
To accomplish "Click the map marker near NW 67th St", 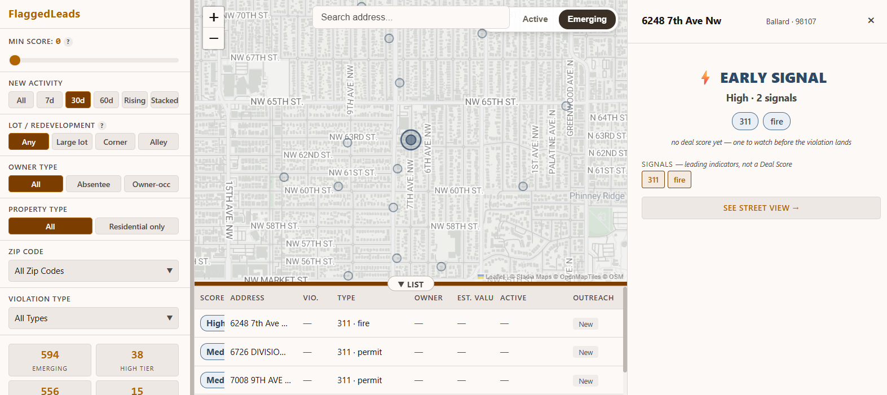I will point(389,38).
